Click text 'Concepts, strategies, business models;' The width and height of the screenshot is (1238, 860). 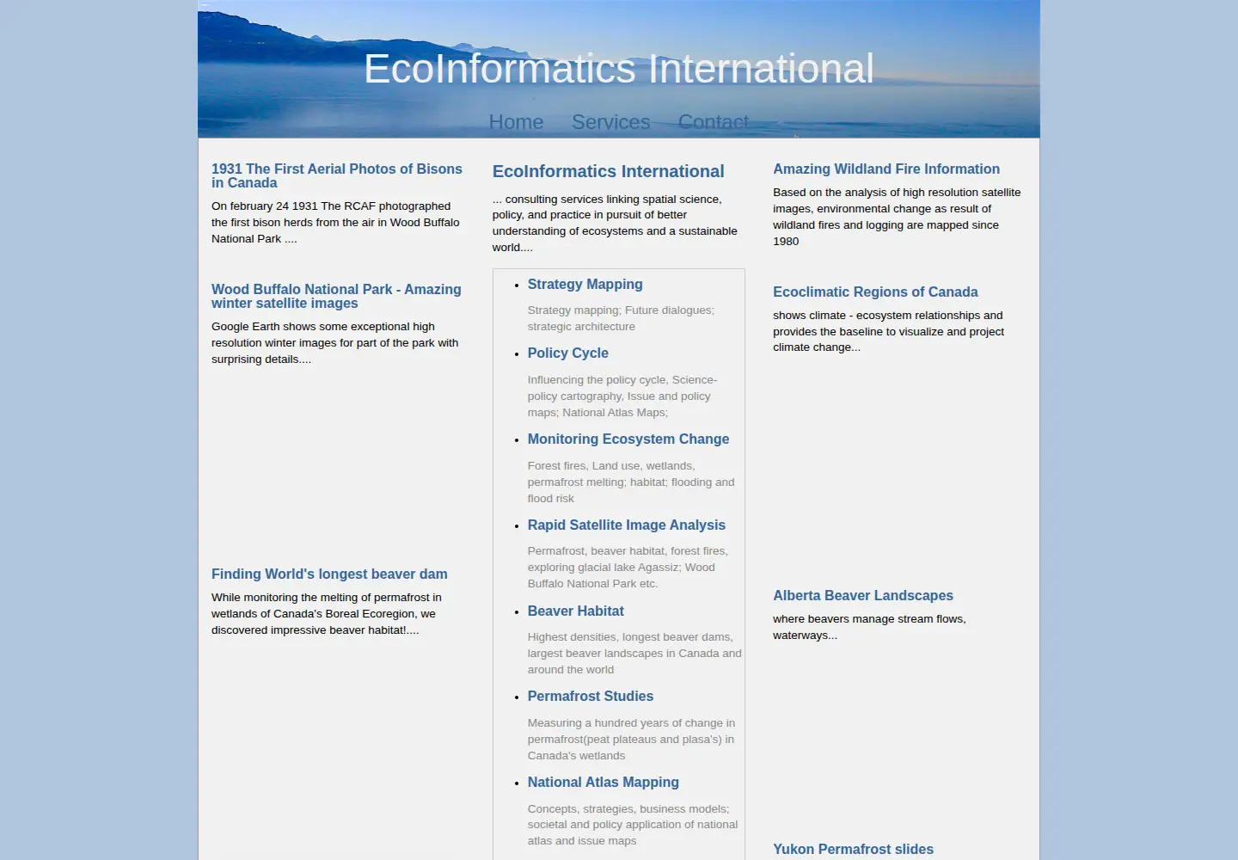click(628, 809)
